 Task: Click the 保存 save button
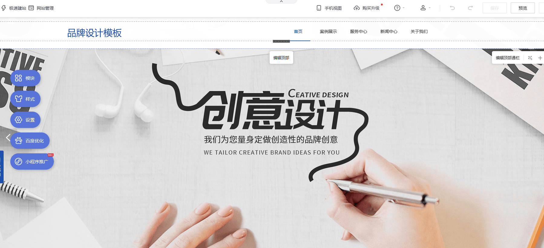point(494,8)
